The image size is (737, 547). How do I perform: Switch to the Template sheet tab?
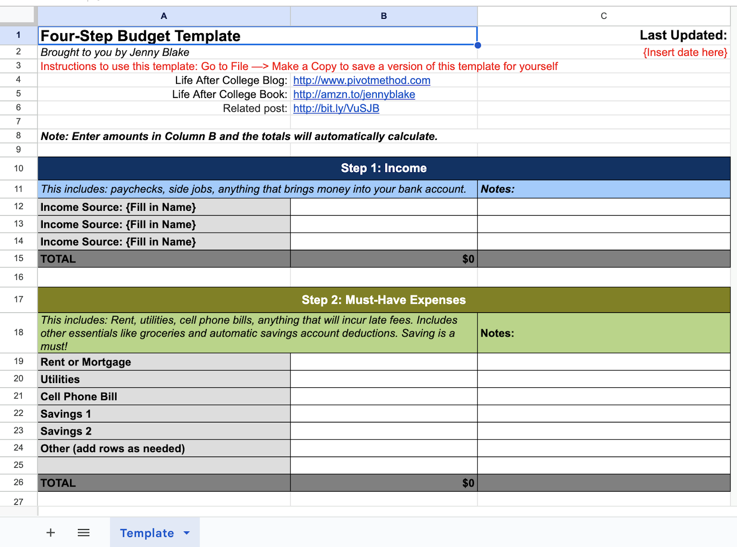pos(146,533)
